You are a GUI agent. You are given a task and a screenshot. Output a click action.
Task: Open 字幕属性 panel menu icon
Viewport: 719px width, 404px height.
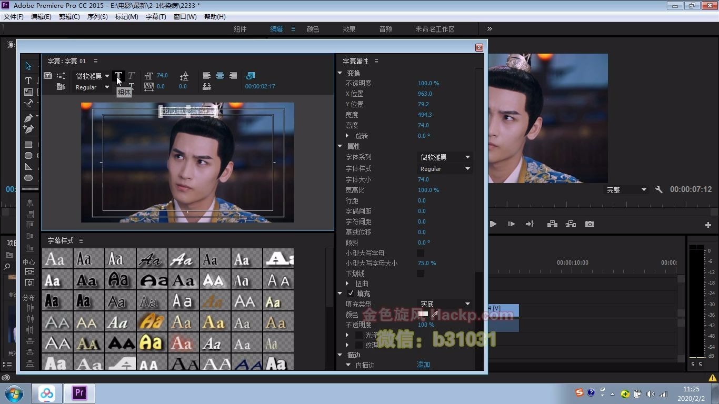point(376,62)
